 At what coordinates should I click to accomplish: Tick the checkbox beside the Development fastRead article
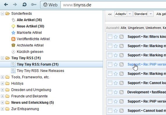pos(110,92)
